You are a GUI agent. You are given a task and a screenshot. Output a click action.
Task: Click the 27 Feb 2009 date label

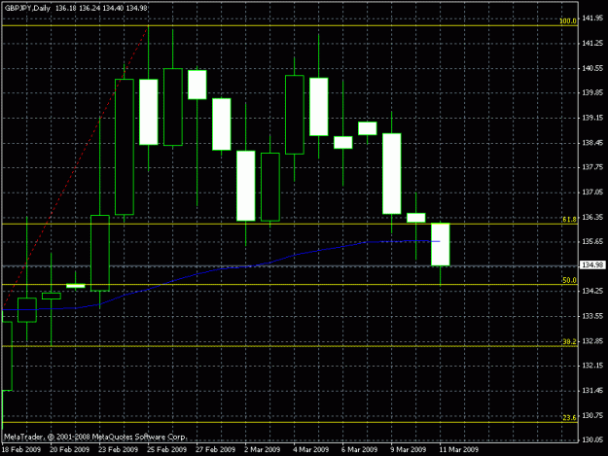coord(216,450)
